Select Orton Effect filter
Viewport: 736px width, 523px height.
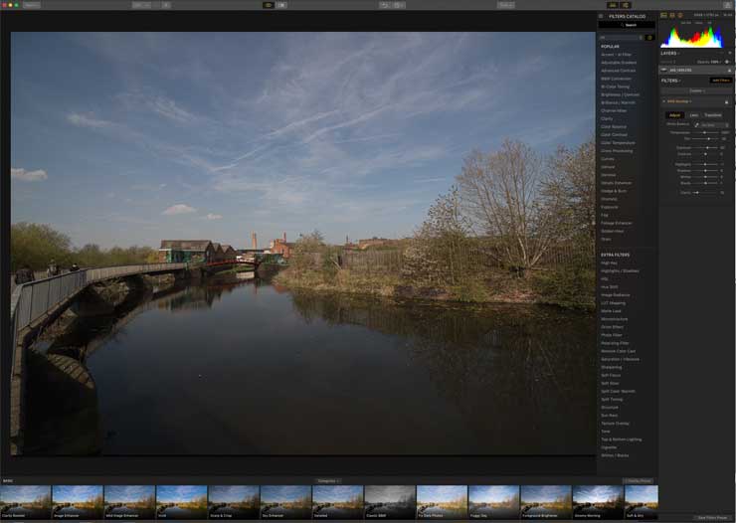pyautogui.click(x=612, y=327)
